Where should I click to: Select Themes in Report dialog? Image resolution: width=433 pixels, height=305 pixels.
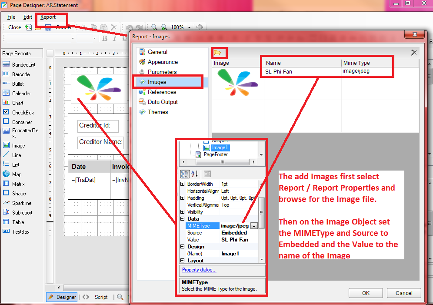(x=153, y=112)
